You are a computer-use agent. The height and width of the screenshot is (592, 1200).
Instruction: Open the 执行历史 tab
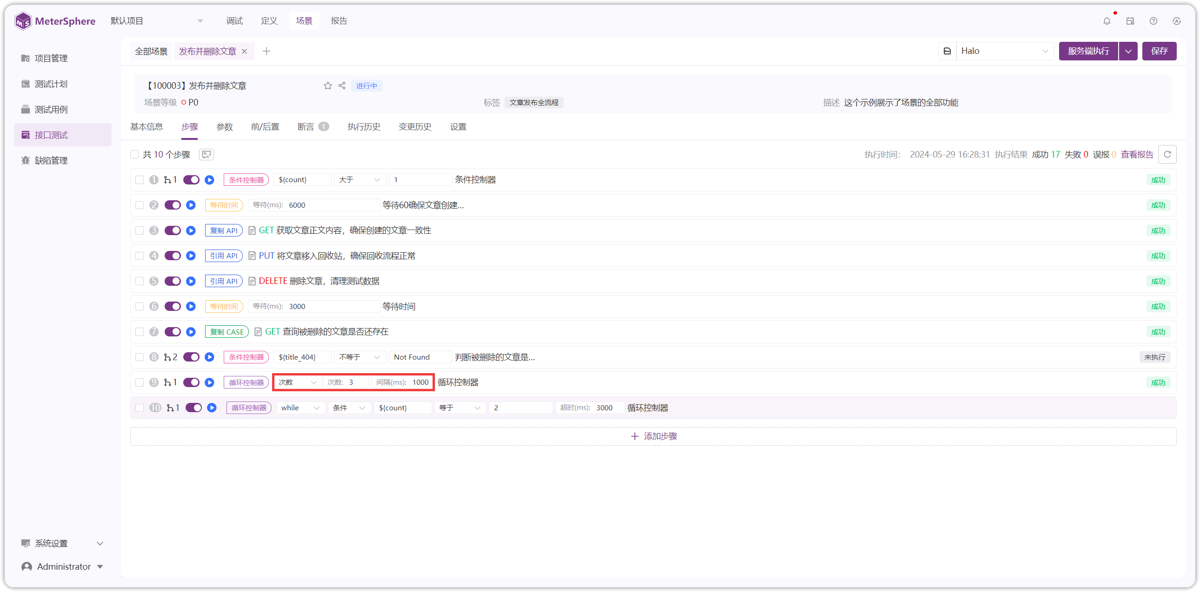pos(363,127)
